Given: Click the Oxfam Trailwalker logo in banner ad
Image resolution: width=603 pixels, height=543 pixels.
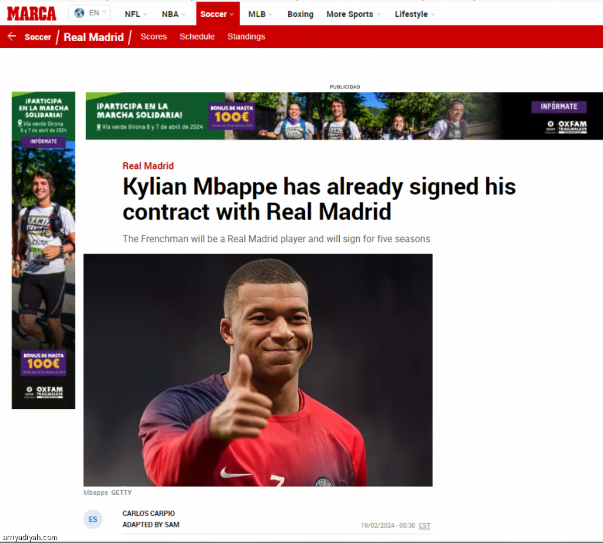Looking at the screenshot, I should tap(567, 126).
